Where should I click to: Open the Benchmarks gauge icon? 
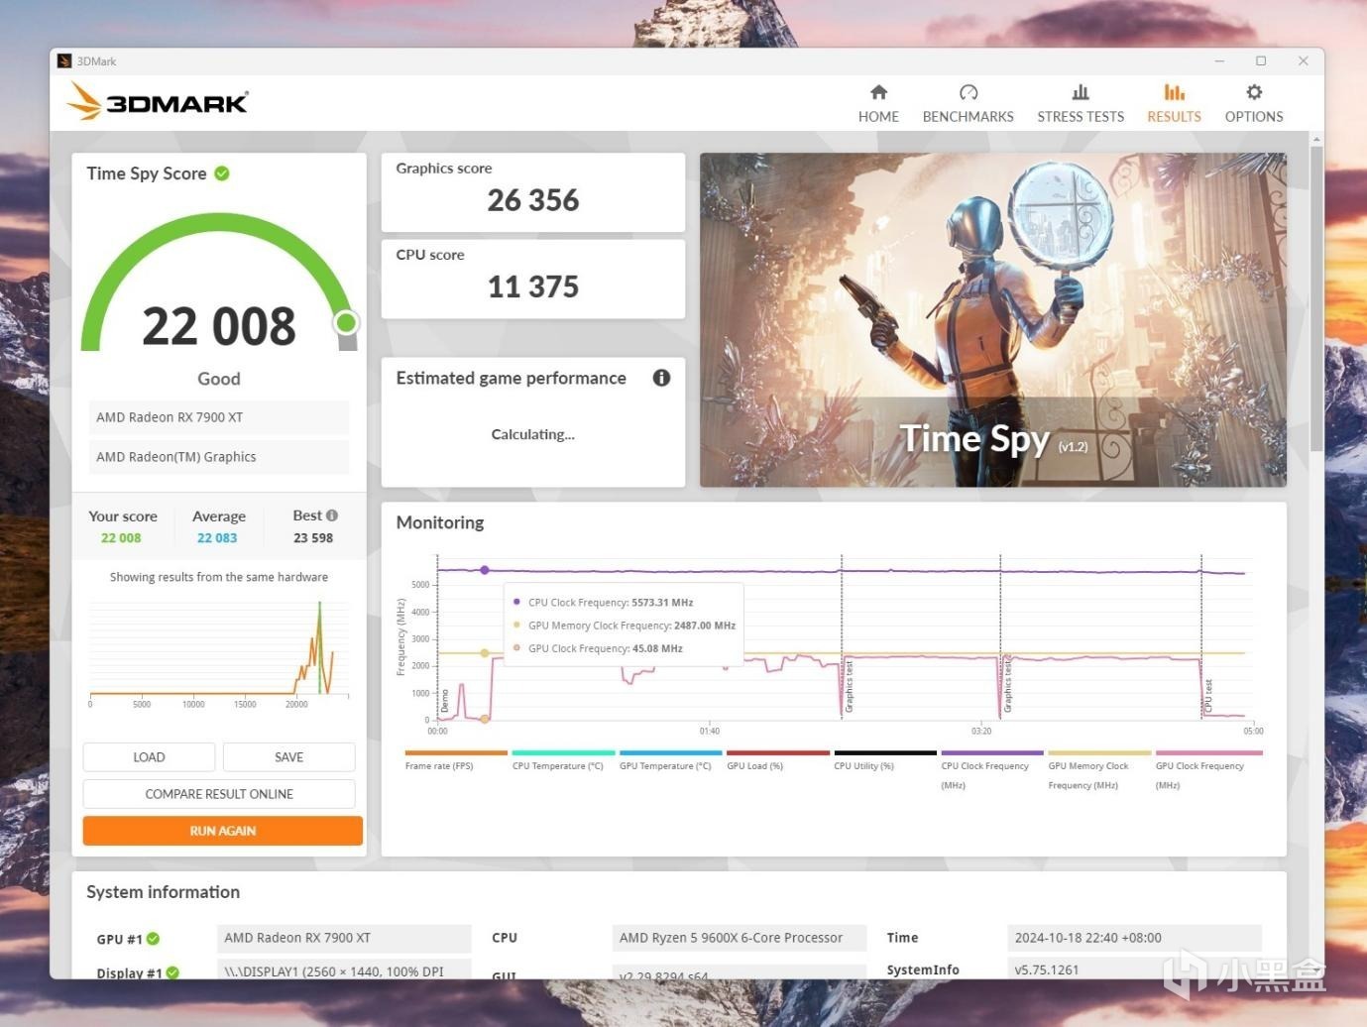(x=968, y=92)
